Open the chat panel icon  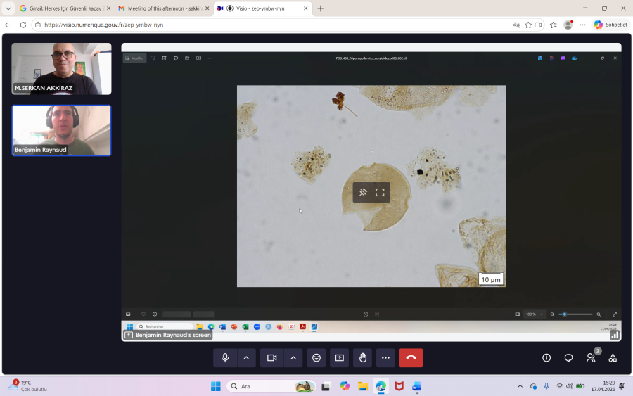[568, 358]
